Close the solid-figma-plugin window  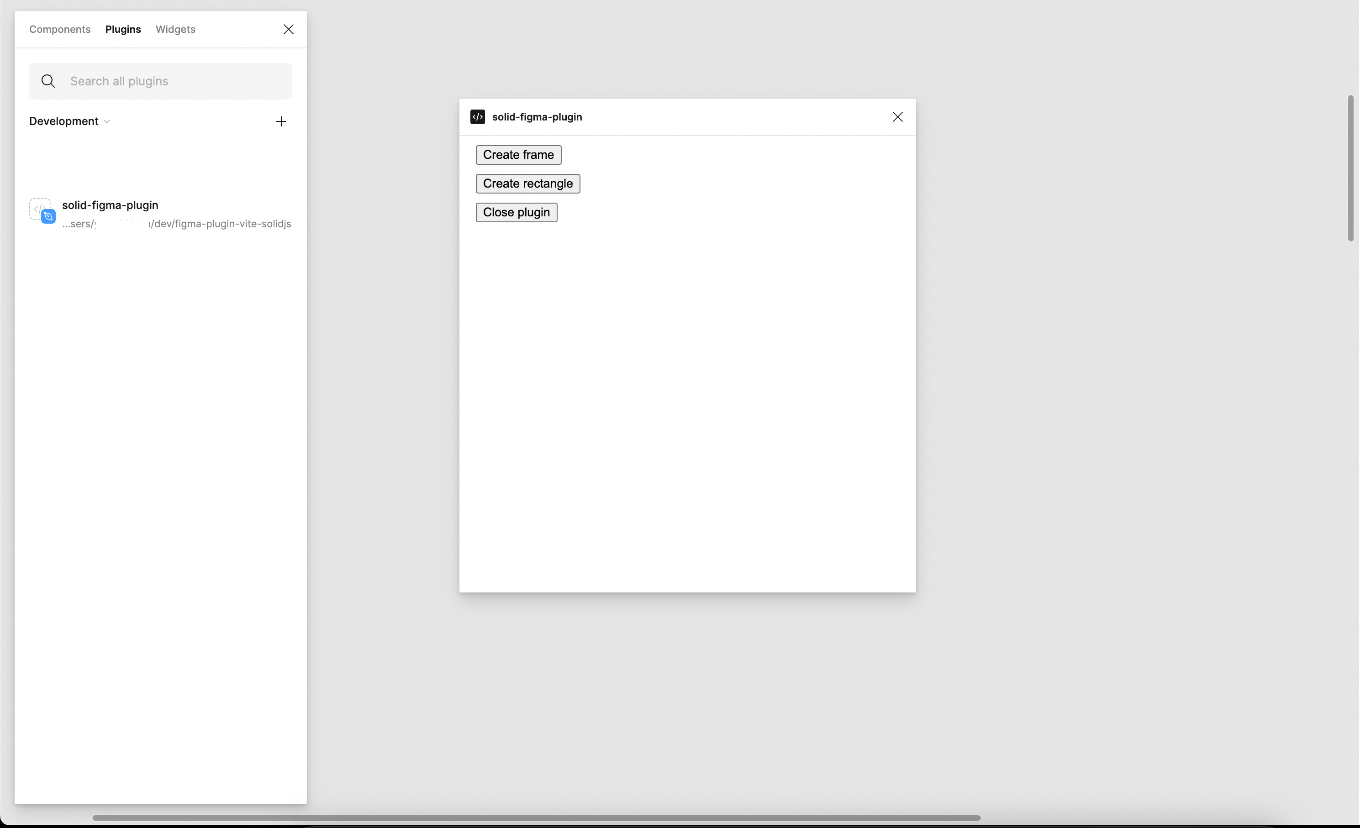(897, 116)
